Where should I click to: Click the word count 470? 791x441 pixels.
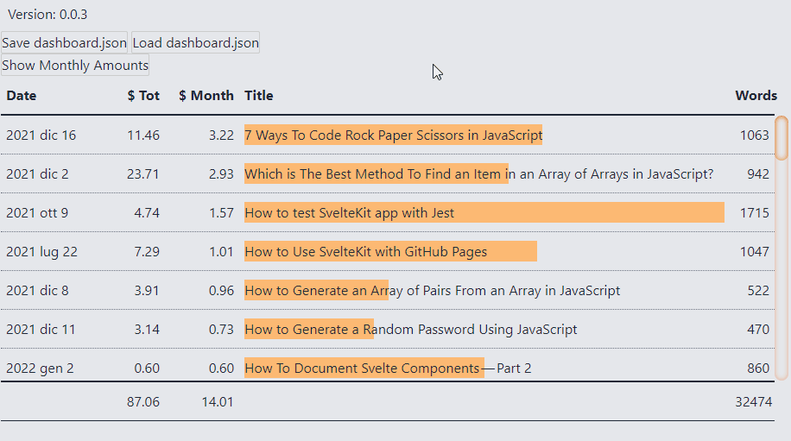pyautogui.click(x=757, y=329)
